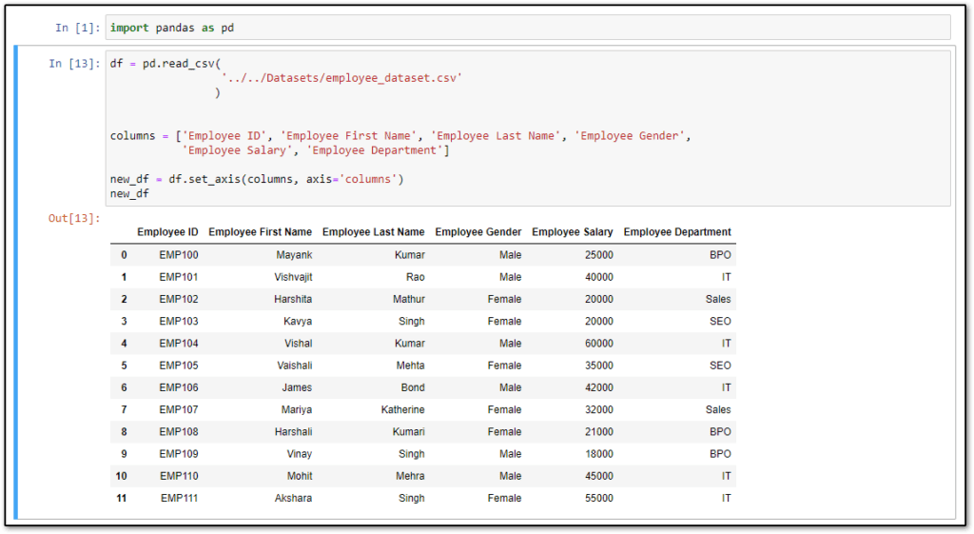Click the Employee Department column header
Screen dimensions: 974x534
point(677,232)
